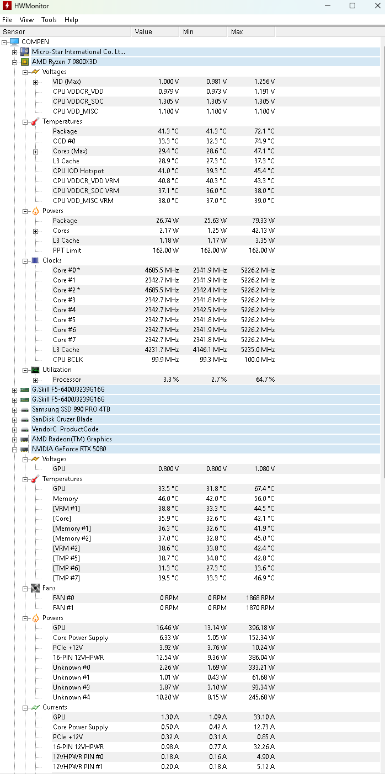Click the Min column header
385x774 pixels.
pos(204,31)
